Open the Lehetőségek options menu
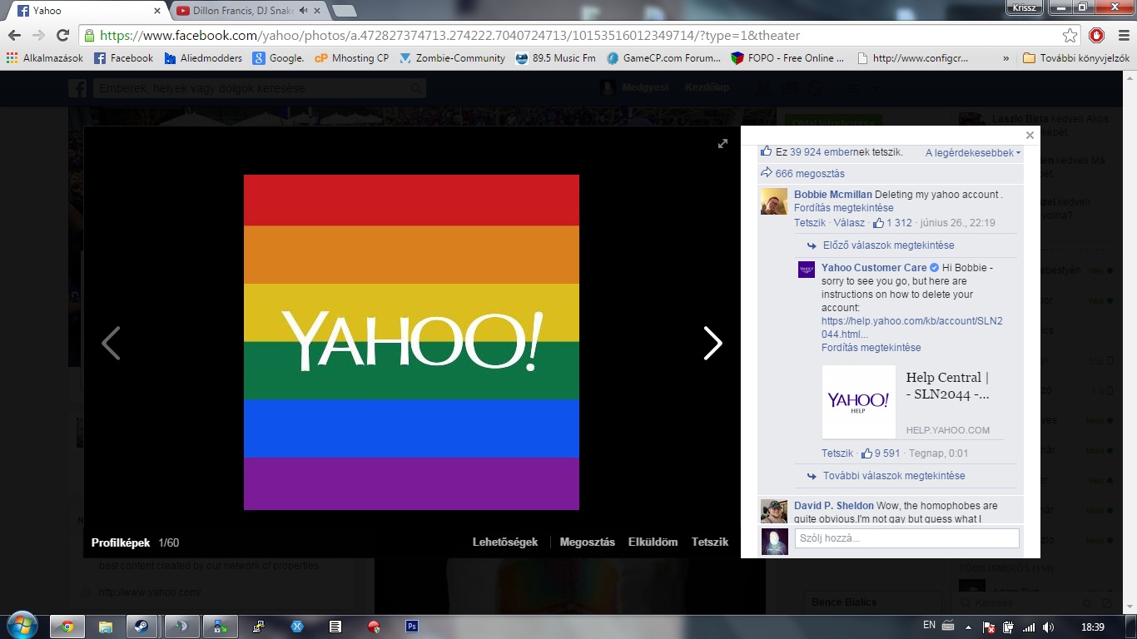 tap(505, 542)
